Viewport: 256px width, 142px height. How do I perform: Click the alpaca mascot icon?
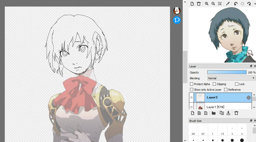click(x=177, y=11)
